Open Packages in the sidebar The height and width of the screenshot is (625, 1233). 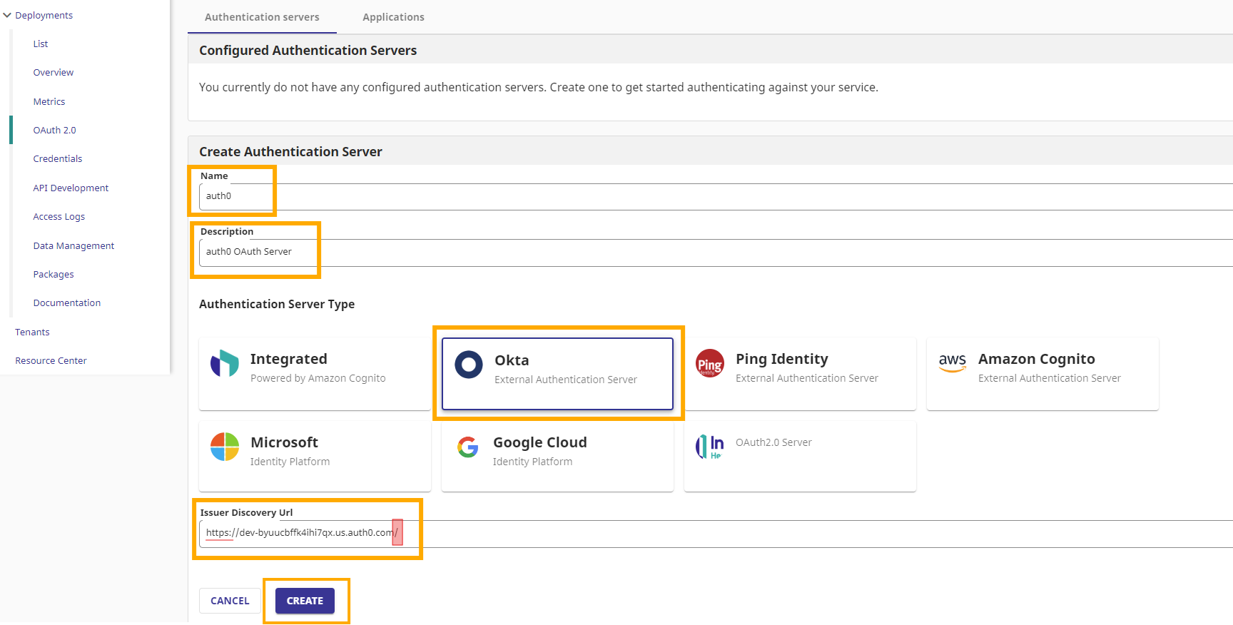pos(54,274)
